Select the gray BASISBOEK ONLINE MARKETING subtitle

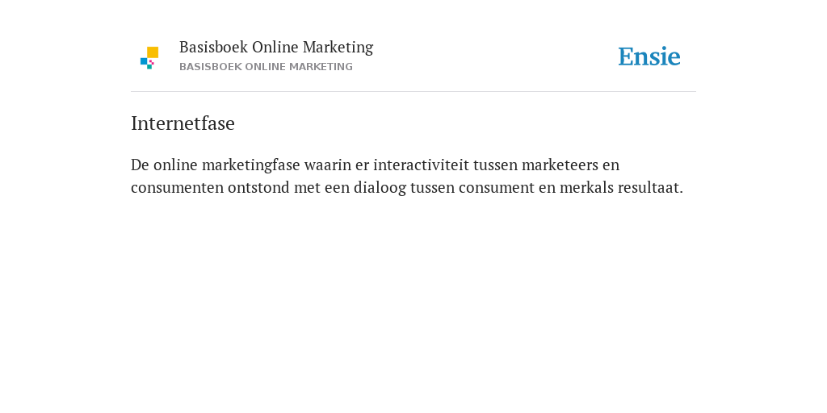pyautogui.click(x=266, y=67)
